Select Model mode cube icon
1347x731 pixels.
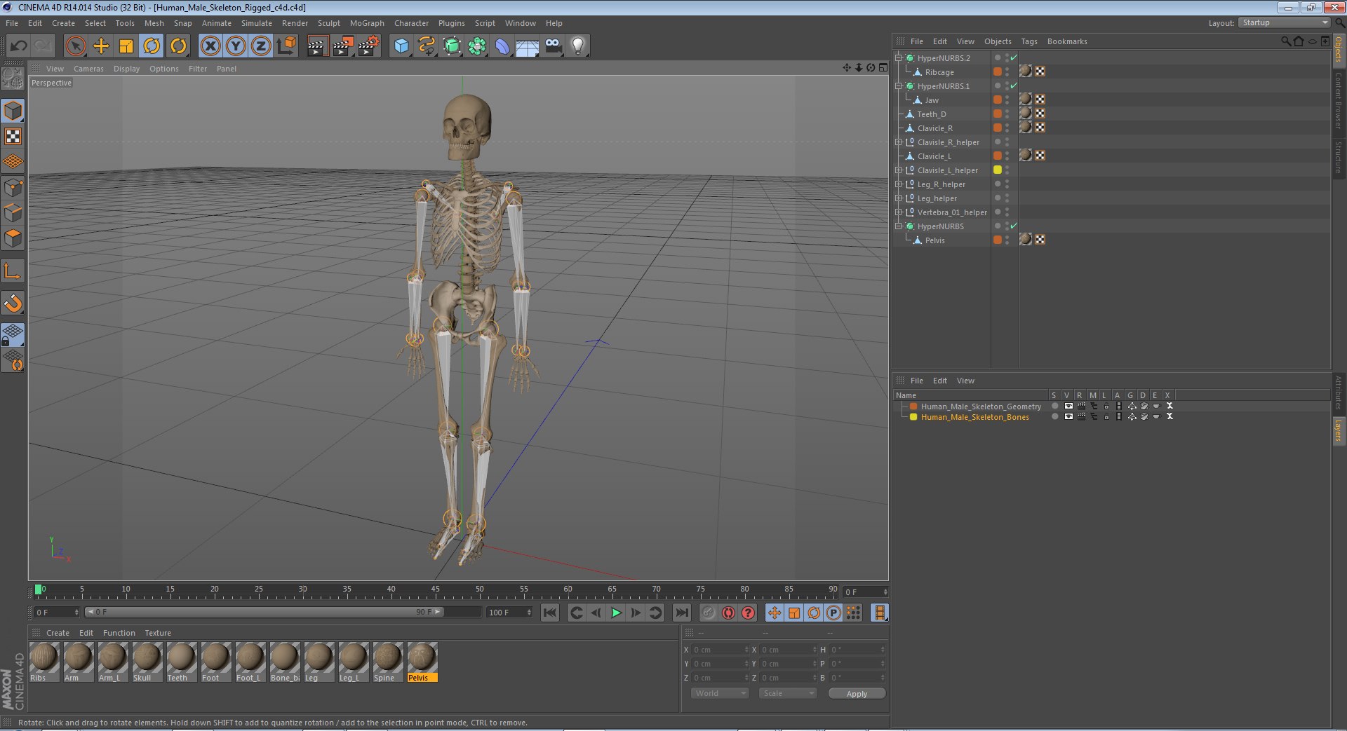(x=13, y=111)
